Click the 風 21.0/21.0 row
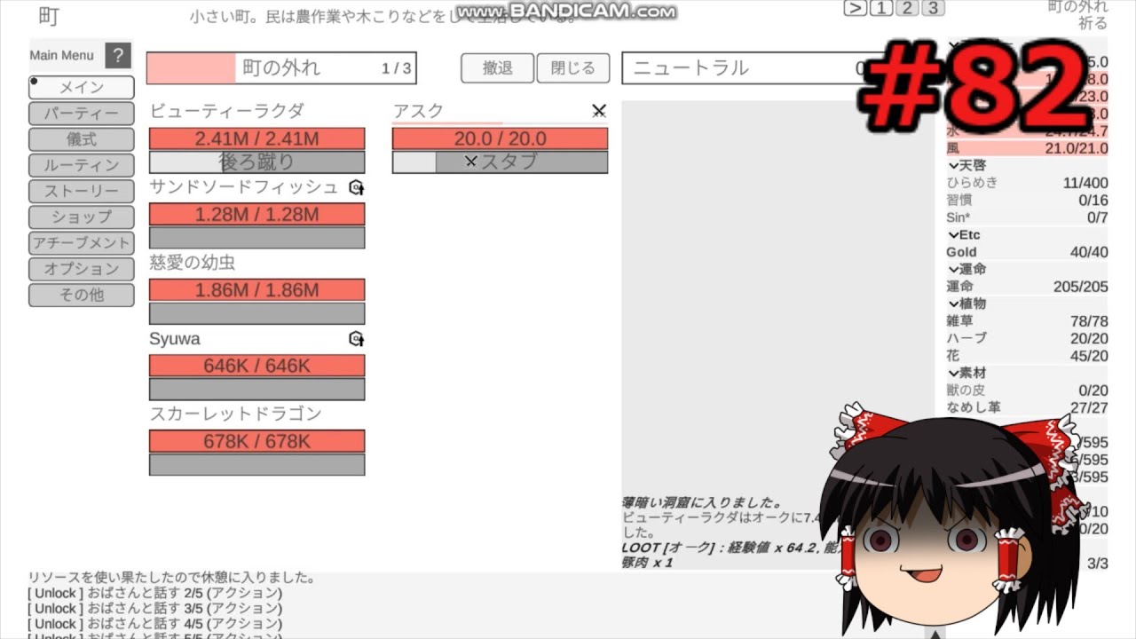This screenshot has width=1136, height=639. [1027, 148]
